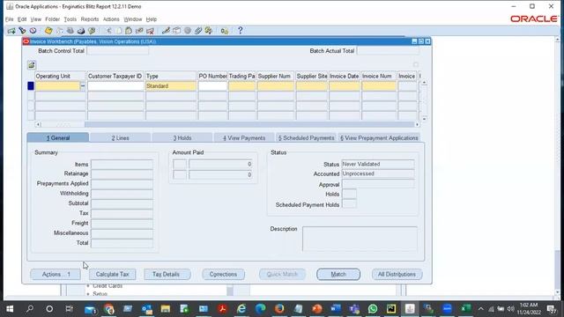Screen dimensions: 564x317
Task: Click the Close Form toolbar icon
Action: click(x=92, y=31)
